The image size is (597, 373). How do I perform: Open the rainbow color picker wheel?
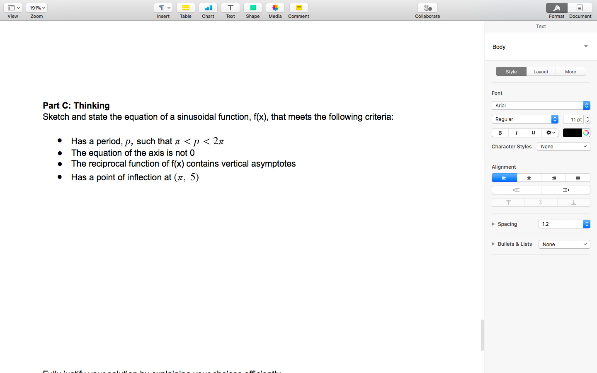coord(586,133)
